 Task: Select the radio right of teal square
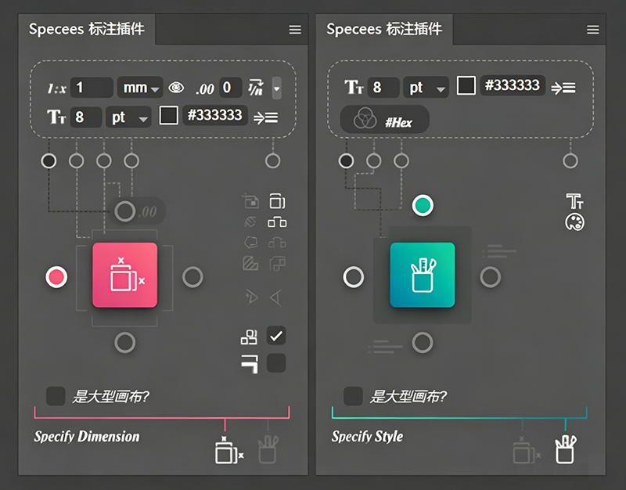pyautogui.click(x=491, y=277)
